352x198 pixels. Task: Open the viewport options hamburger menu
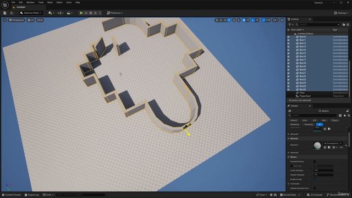(x=4, y=20)
